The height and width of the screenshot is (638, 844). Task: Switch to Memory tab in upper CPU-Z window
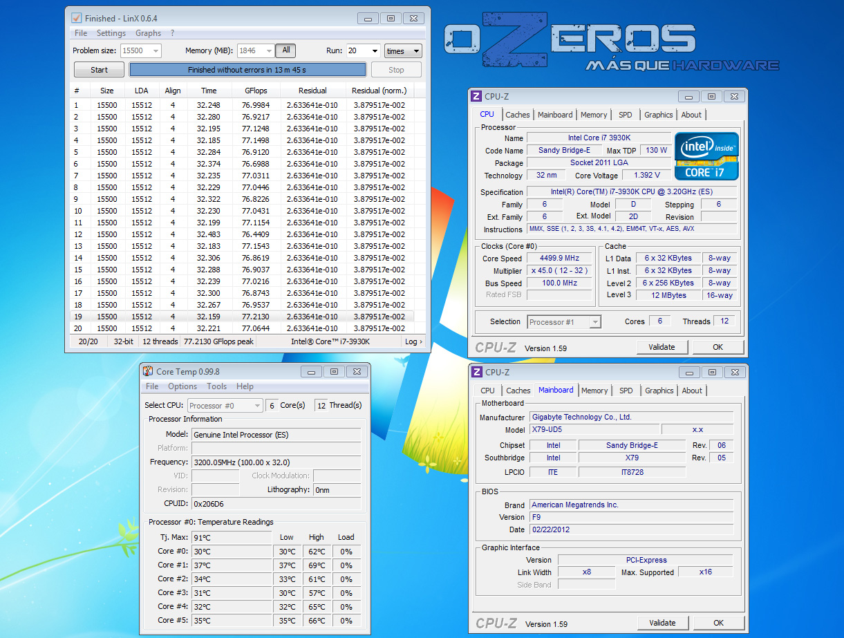(x=594, y=115)
